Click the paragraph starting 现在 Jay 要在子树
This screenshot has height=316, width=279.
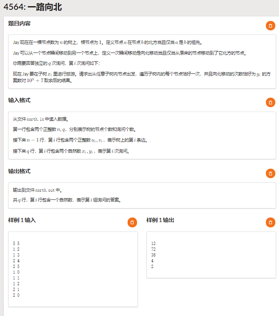[x=142, y=77]
